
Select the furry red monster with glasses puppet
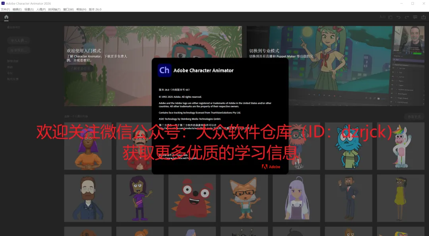pyautogui.click(x=304, y=146)
